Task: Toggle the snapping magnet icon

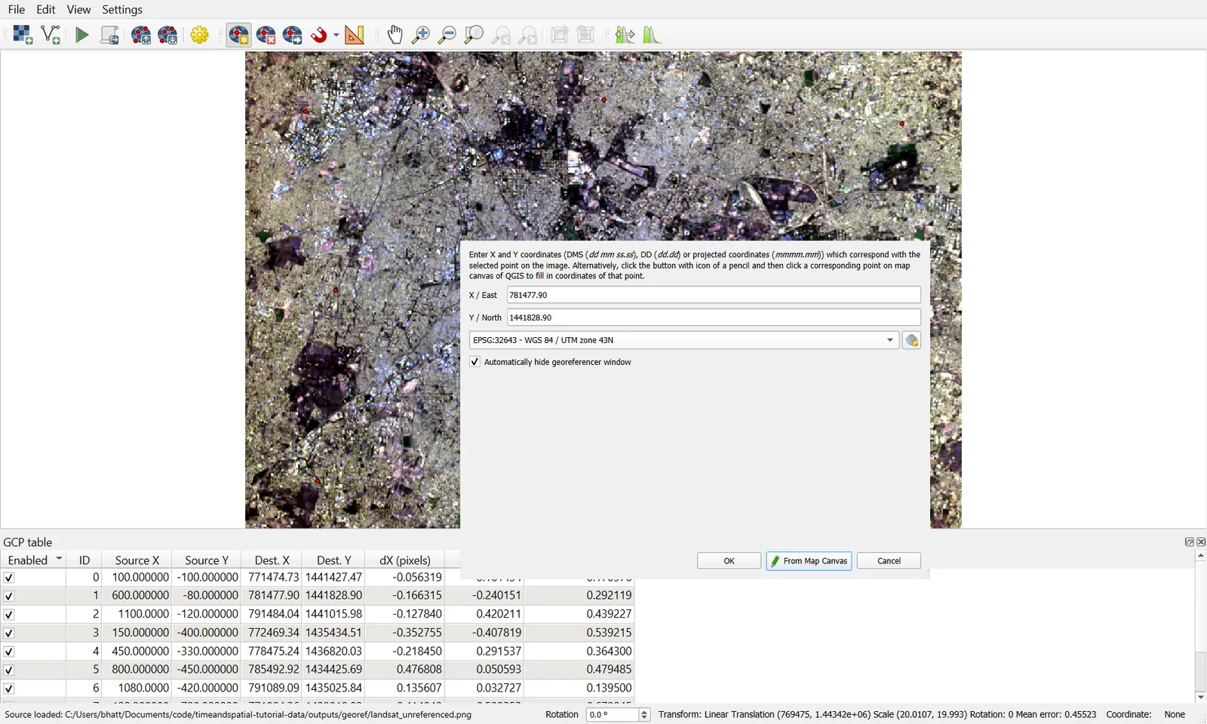Action: [x=319, y=35]
